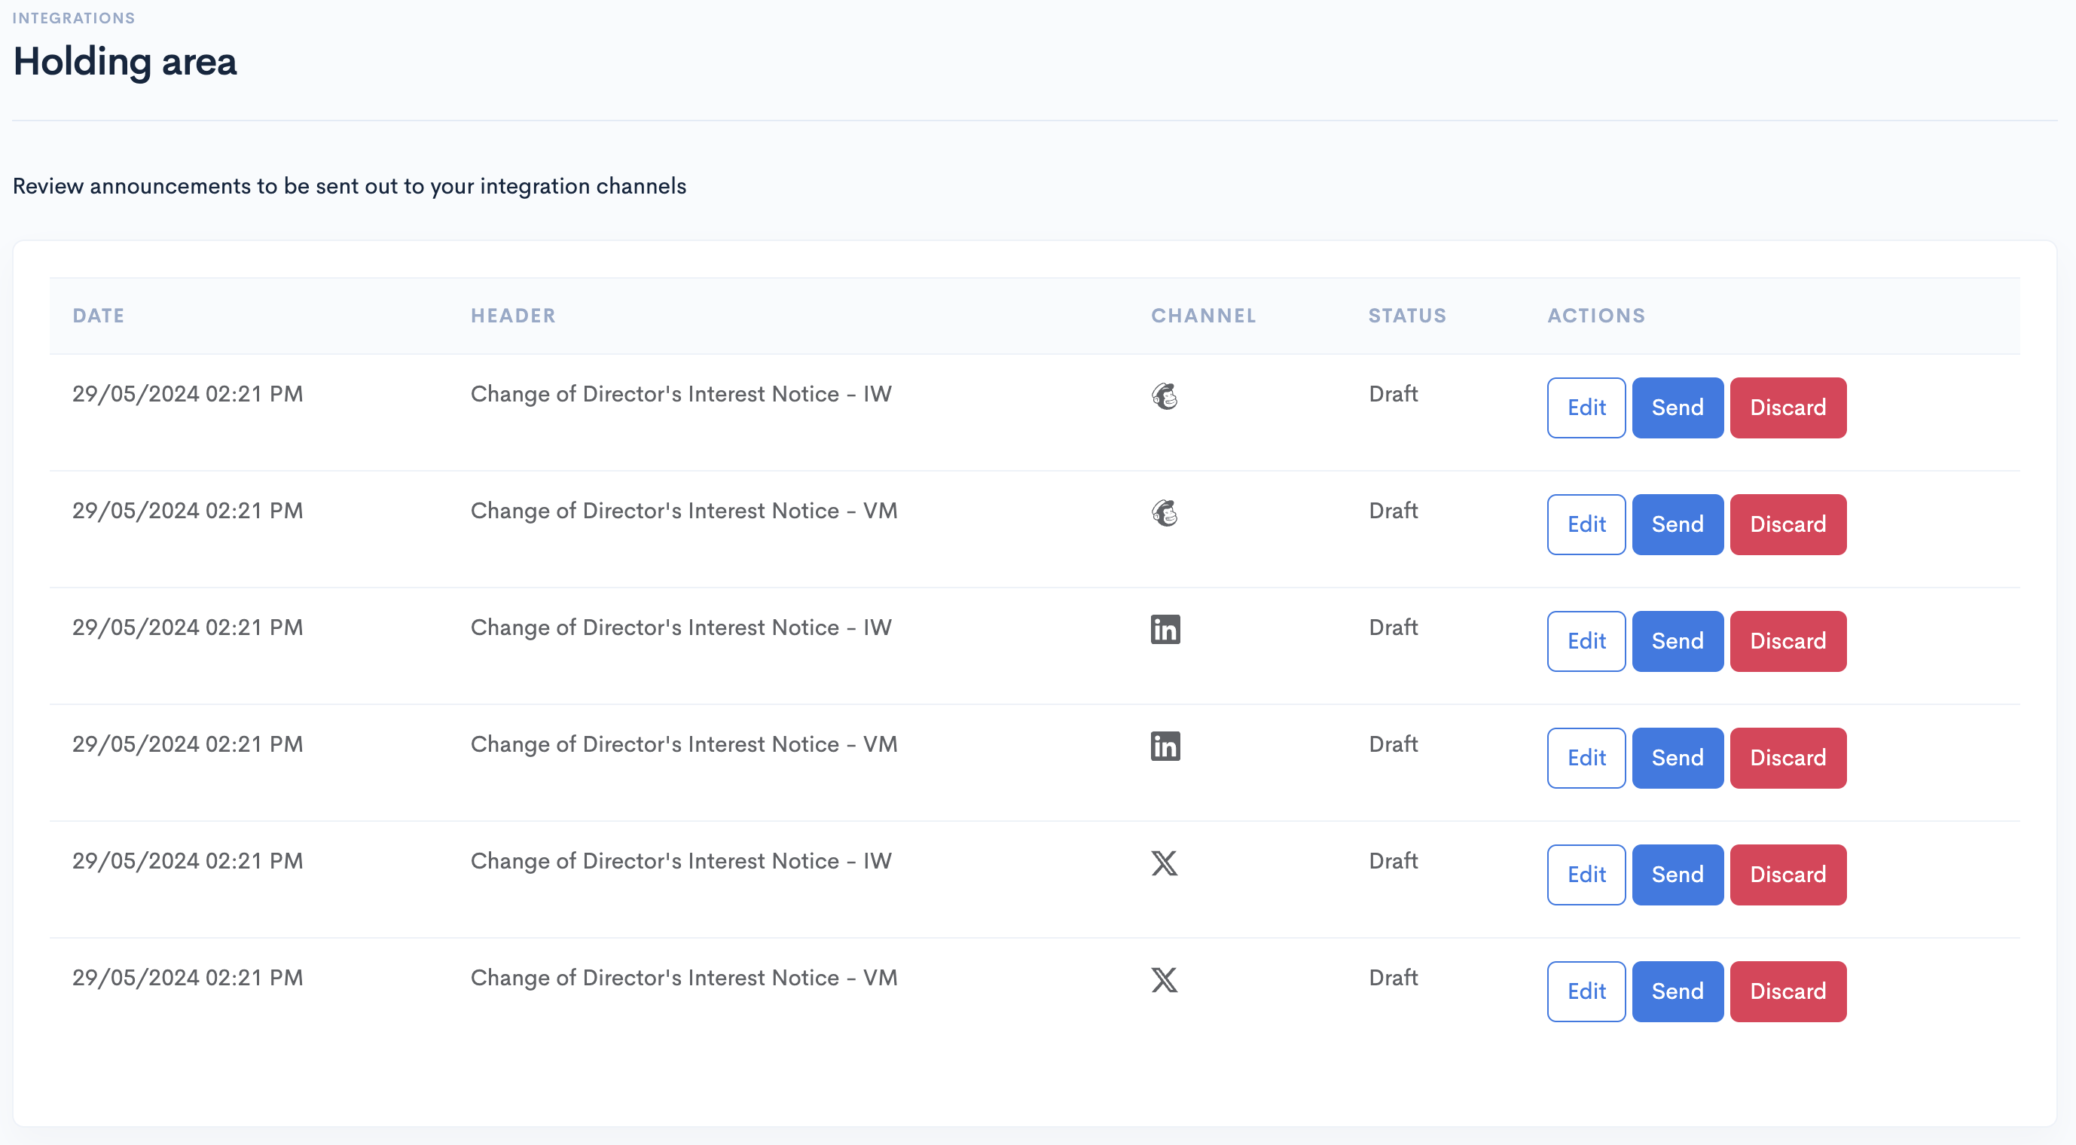Click the Status column header
This screenshot has height=1145, width=2076.
pos(1406,316)
